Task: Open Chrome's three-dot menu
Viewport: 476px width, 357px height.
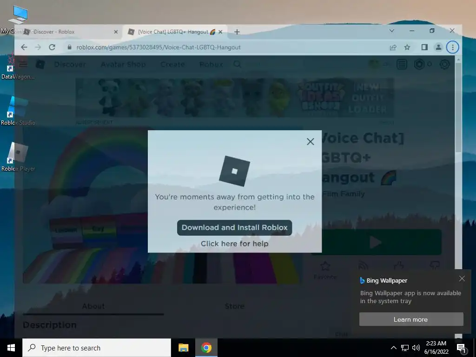Action: point(452,47)
